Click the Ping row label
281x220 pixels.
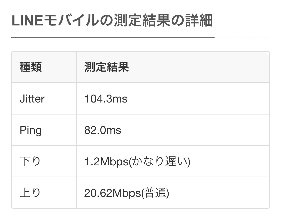click(31, 130)
